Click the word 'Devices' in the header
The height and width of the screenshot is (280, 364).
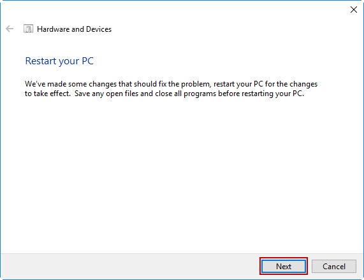click(x=99, y=29)
